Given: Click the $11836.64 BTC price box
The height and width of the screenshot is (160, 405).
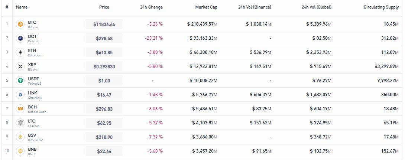Looking at the screenshot, I should click(104, 24).
